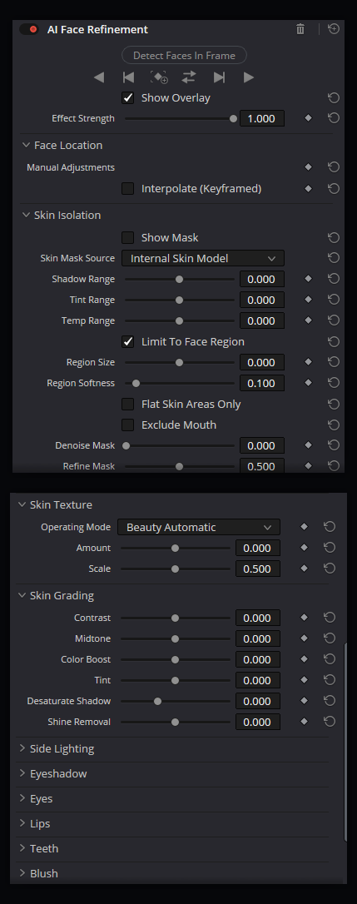357x904 pixels.
Task: Add a keyframe for Shine Removal
Action: coord(304,721)
